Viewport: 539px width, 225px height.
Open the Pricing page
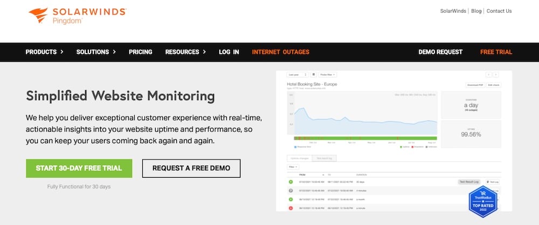[x=140, y=52]
